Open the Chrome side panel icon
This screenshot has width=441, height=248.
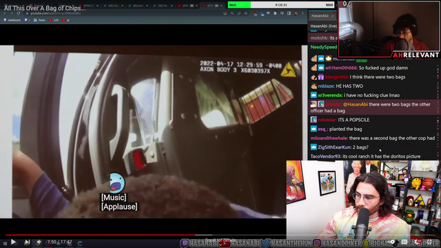point(289,13)
